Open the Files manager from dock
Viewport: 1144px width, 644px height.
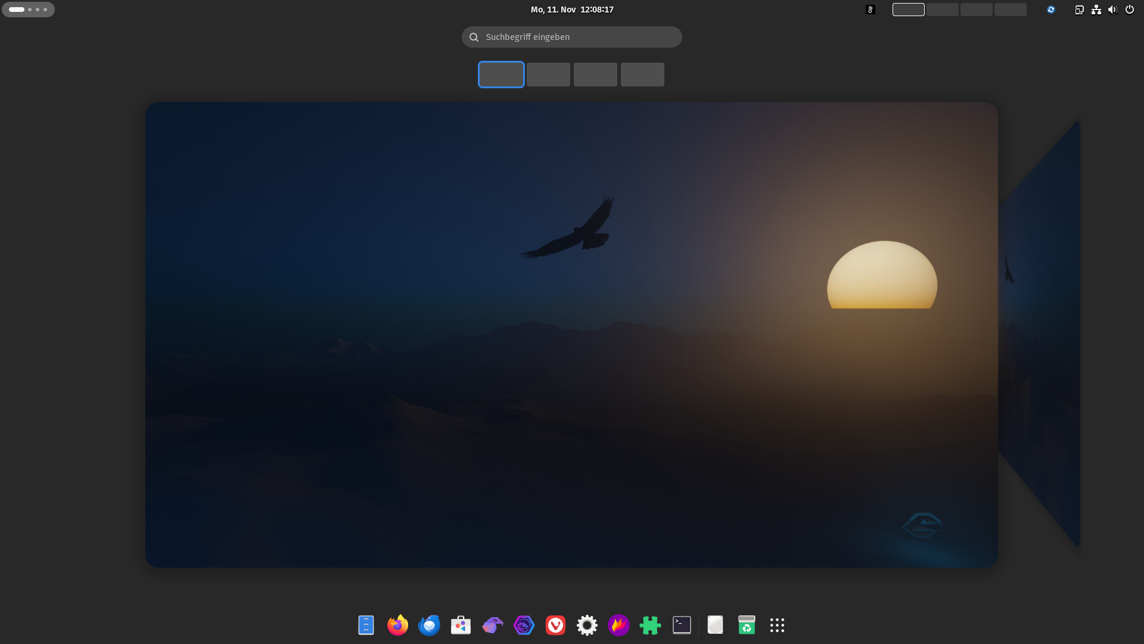pyautogui.click(x=366, y=625)
